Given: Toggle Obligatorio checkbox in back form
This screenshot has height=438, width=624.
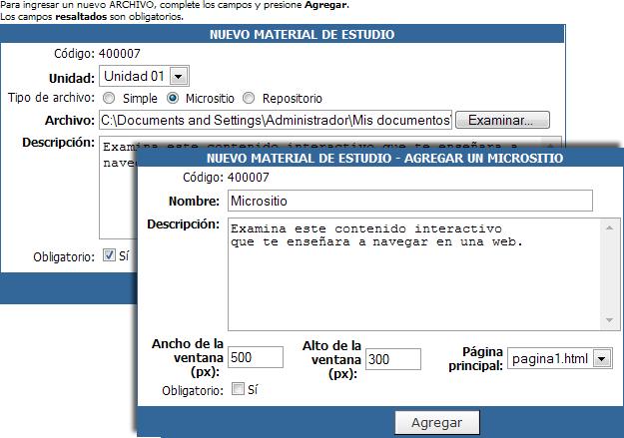Looking at the screenshot, I should point(109,255).
